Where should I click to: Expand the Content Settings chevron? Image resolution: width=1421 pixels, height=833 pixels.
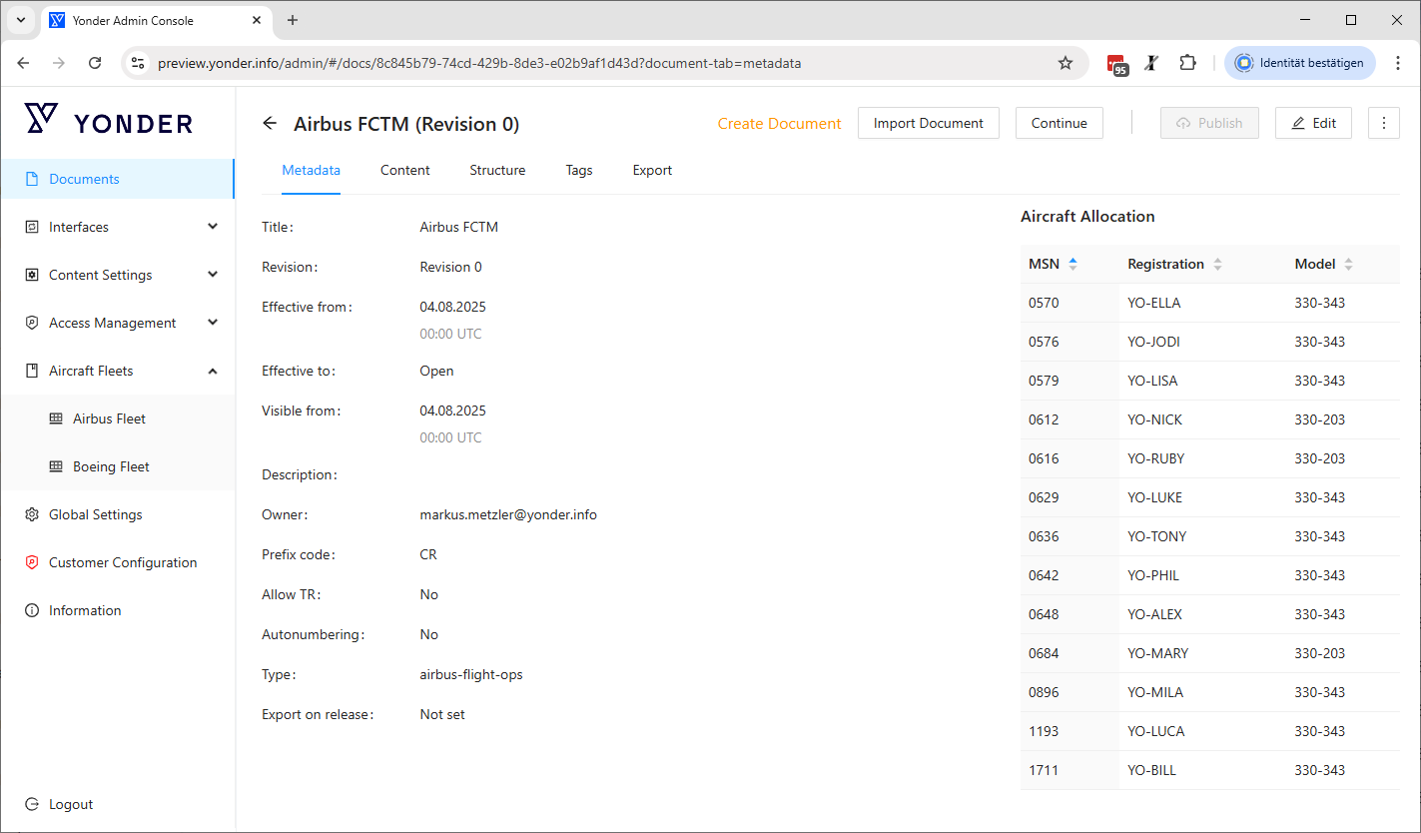pos(213,275)
